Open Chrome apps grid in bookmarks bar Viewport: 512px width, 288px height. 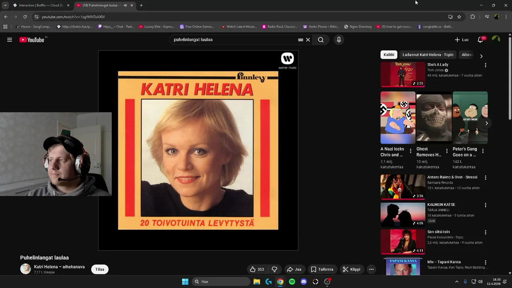5,27
